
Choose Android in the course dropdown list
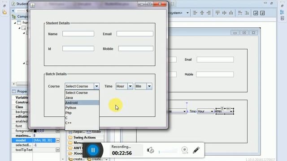coord(82,103)
